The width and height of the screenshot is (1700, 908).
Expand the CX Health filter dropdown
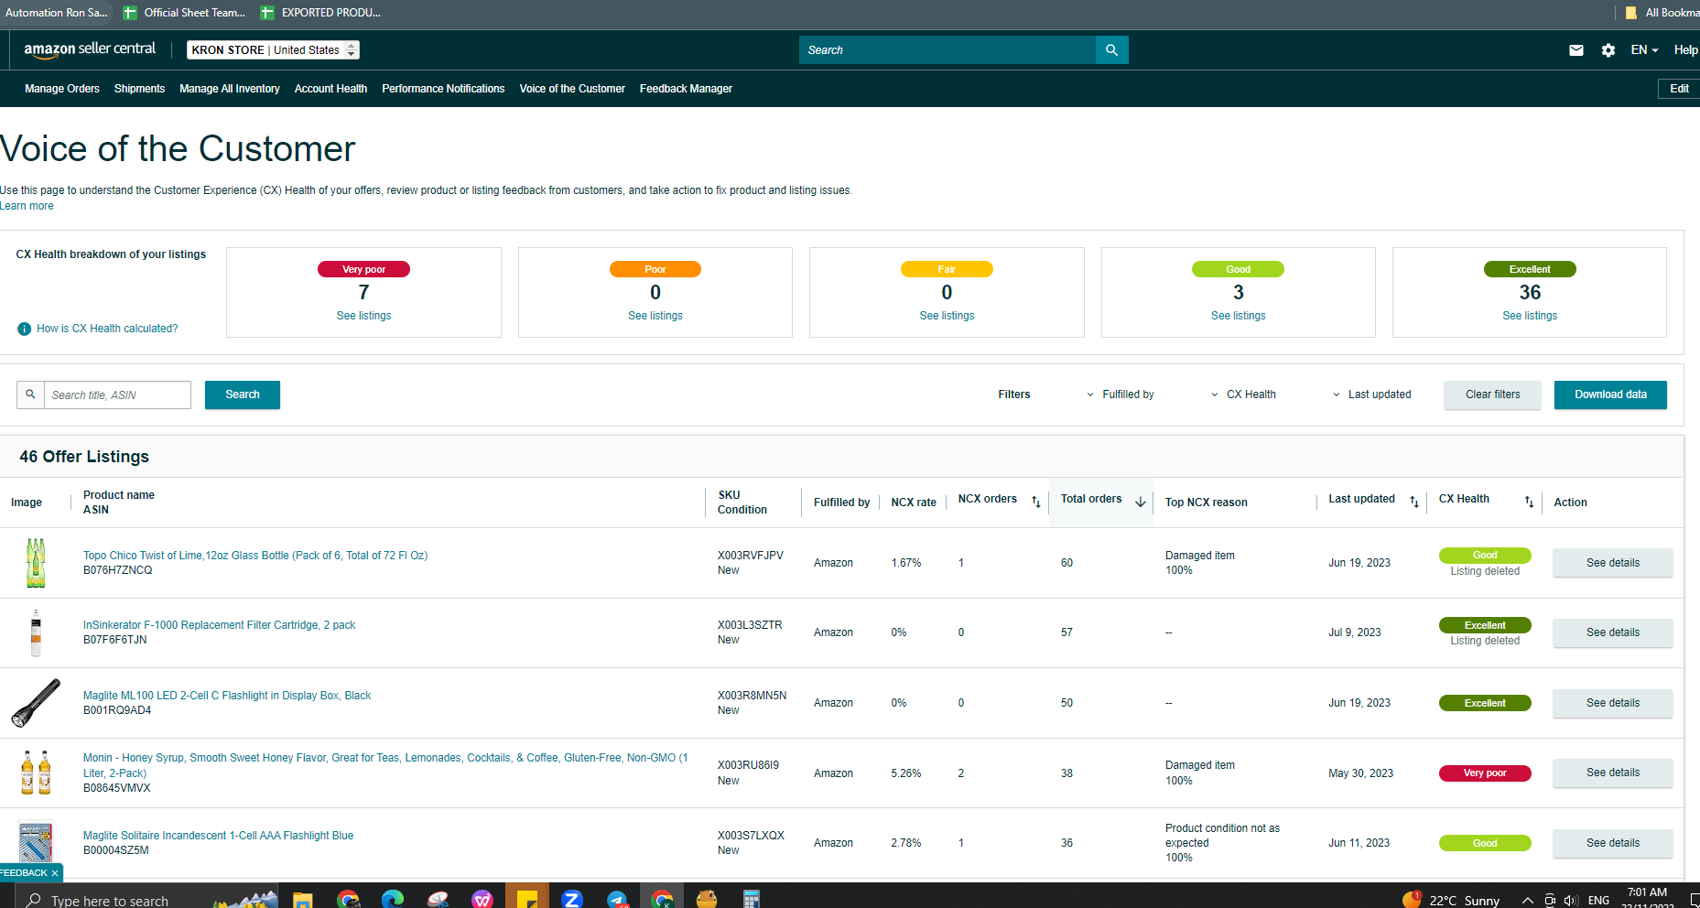pyautogui.click(x=1243, y=395)
